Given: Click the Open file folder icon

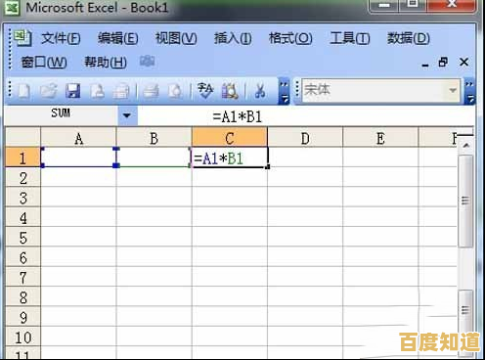Looking at the screenshot, I should 48,91.
